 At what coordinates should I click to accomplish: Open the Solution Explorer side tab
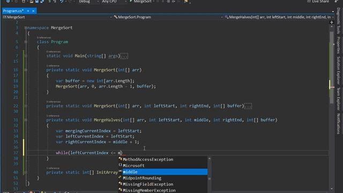coord(338,70)
